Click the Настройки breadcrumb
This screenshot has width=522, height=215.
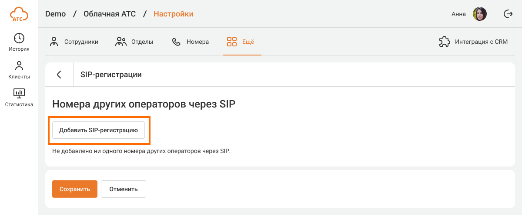click(x=173, y=14)
